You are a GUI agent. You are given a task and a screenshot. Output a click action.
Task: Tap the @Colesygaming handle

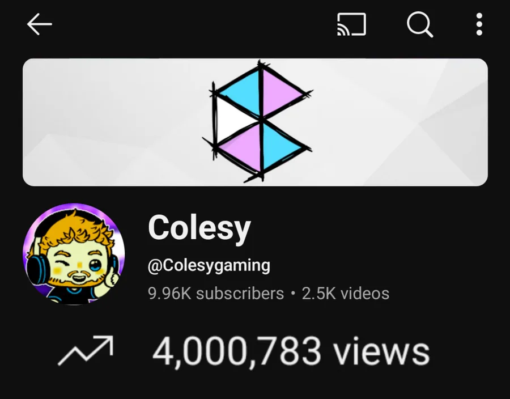[x=209, y=266]
